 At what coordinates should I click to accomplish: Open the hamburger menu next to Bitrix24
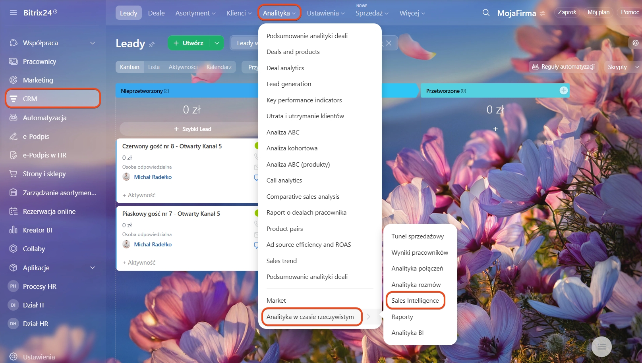[x=13, y=13]
